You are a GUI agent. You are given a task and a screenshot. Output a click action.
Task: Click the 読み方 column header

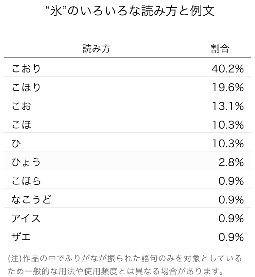click(97, 49)
